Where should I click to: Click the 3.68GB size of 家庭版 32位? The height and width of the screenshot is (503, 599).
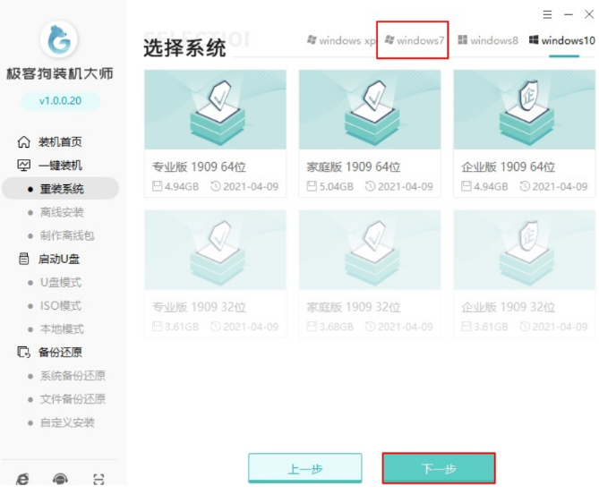[x=336, y=327]
